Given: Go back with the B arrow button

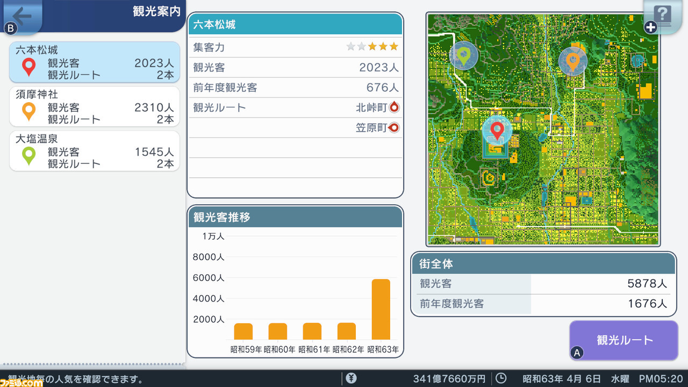Looking at the screenshot, I should pyautogui.click(x=21, y=16).
